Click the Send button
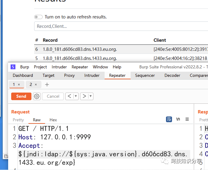 click(x=21, y=96)
